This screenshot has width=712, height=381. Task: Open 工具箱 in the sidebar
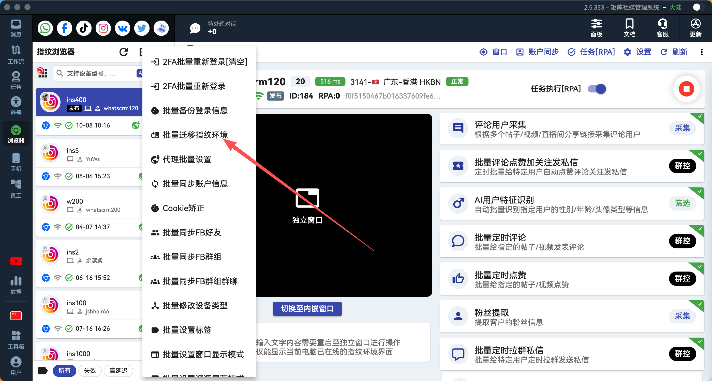(x=16, y=340)
